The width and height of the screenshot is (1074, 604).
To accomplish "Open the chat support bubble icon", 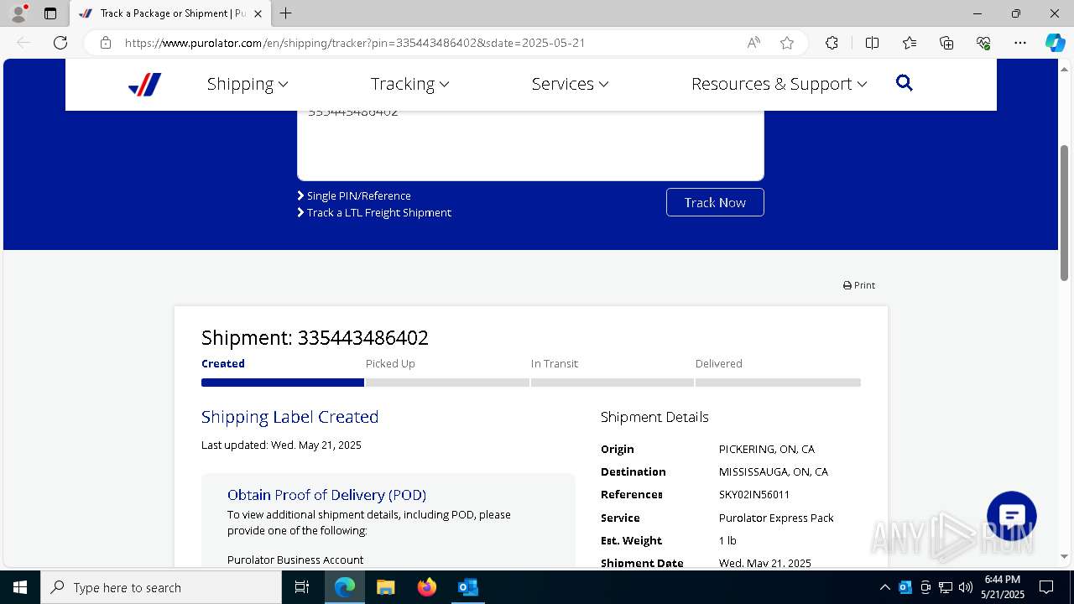I will click(1012, 517).
